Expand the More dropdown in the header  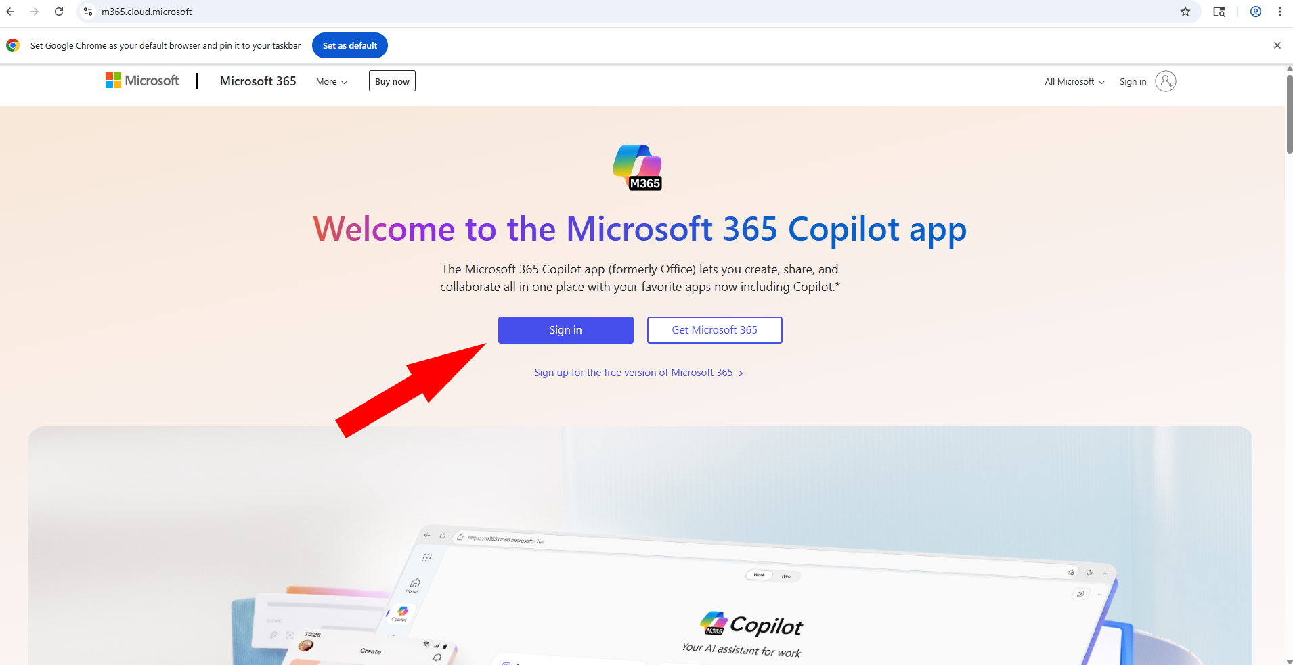(332, 82)
